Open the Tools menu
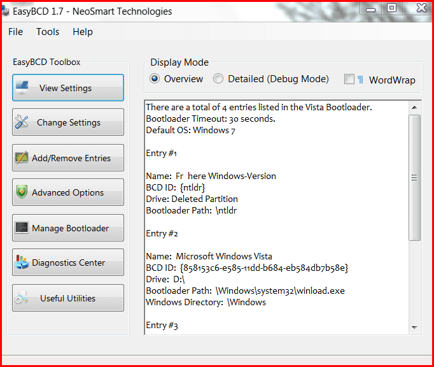Image resolution: width=434 pixels, height=367 pixels. pos(48,32)
